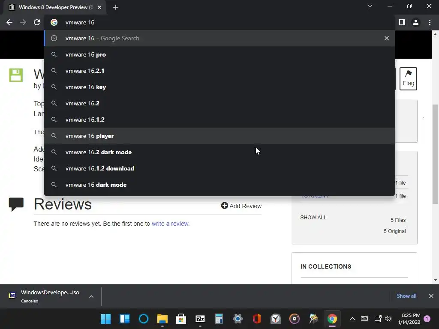
Task: Click the Reviews speech bubble icon
Action: (x=16, y=204)
